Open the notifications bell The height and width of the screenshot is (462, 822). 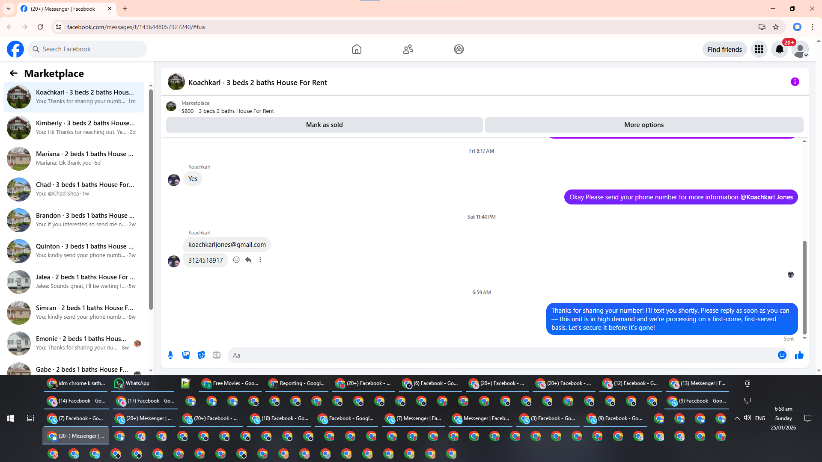tap(780, 49)
